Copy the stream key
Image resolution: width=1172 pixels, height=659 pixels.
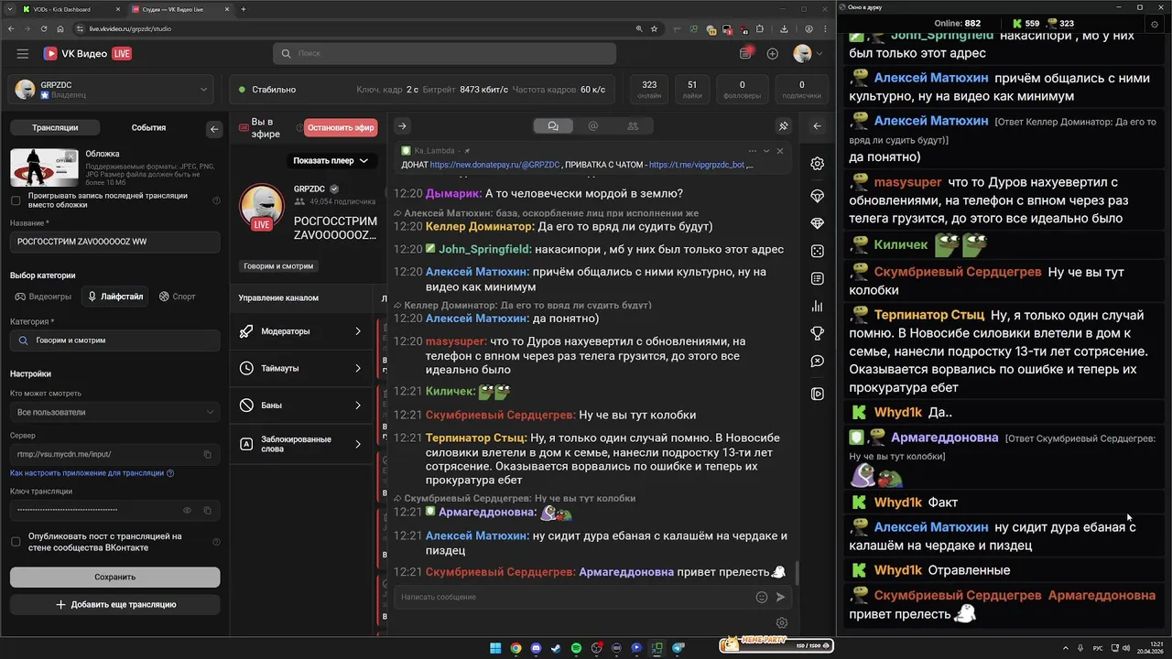click(x=208, y=510)
